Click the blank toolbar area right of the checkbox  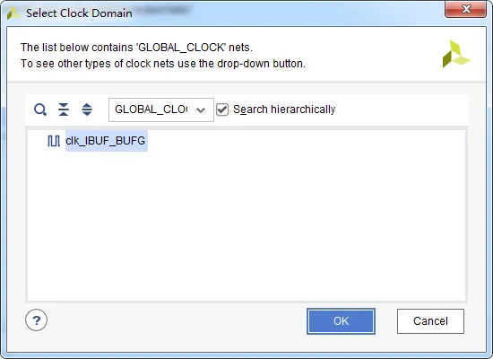click(x=401, y=109)
